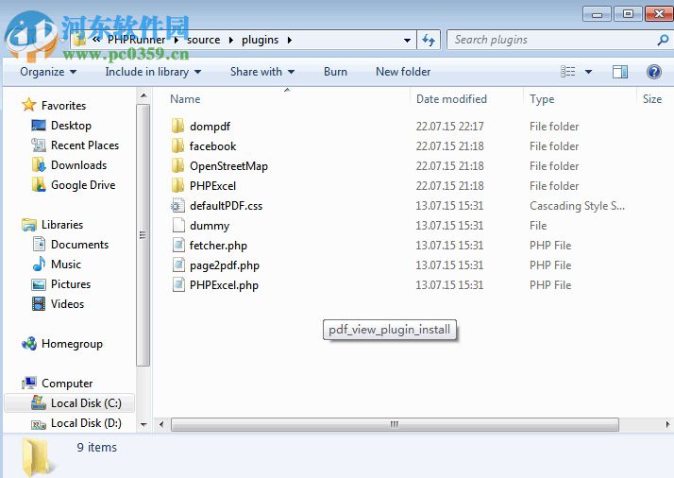Sort by Date modified column header
The image size is (674, 478).
[x=451, y=99]
